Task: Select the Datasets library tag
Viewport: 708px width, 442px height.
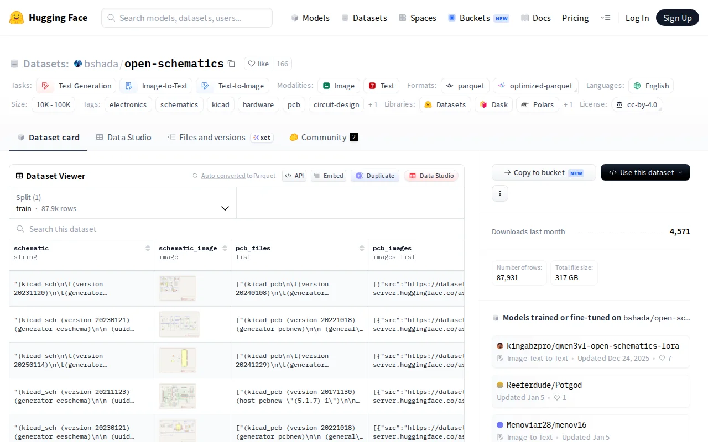Action: pos(445,104)
